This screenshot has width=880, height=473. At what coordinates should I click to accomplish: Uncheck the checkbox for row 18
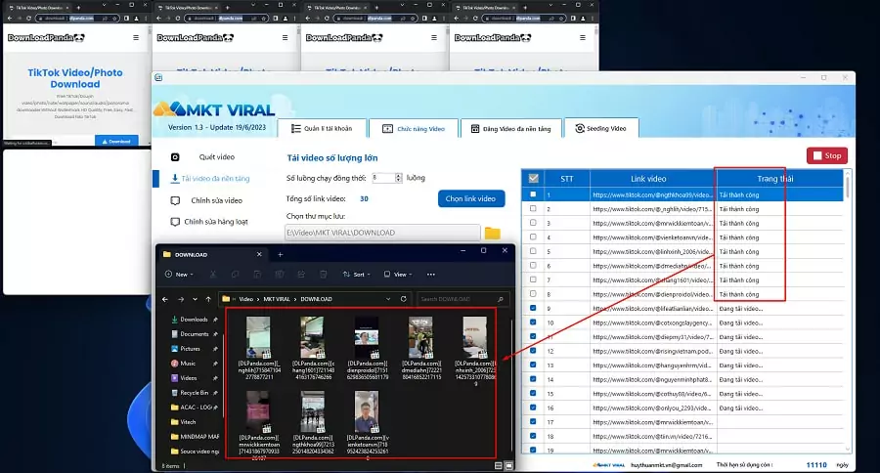point(533,436)
